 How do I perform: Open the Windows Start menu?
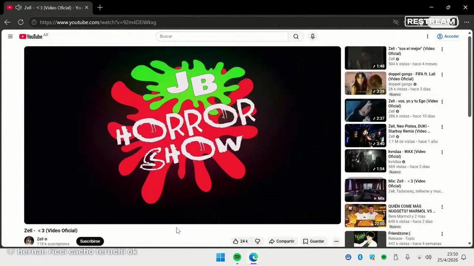click(220, 257)
